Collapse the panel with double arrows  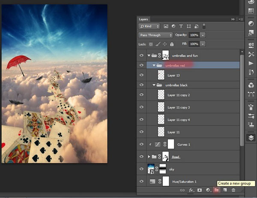(233, 19)
